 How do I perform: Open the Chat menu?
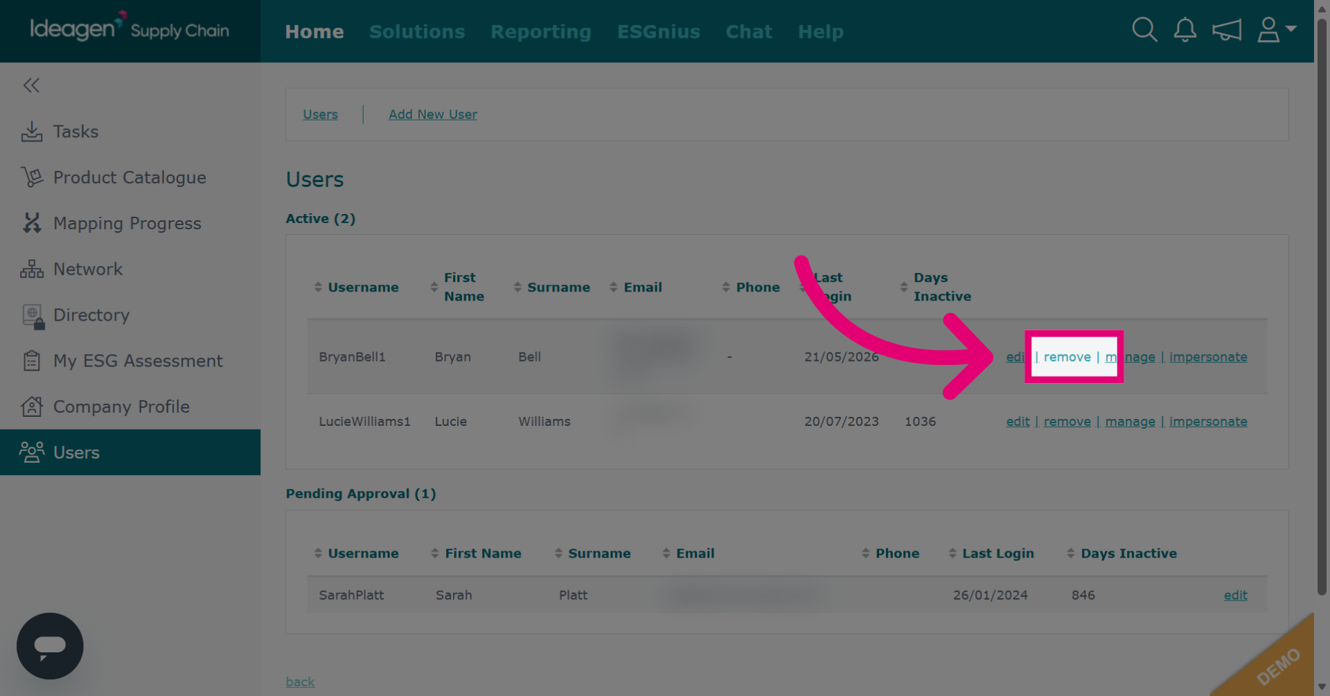pyautogui.click(x=749, y=32)
